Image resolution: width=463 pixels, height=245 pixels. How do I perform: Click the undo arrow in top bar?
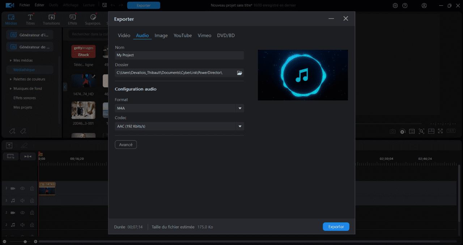point(112,5)
